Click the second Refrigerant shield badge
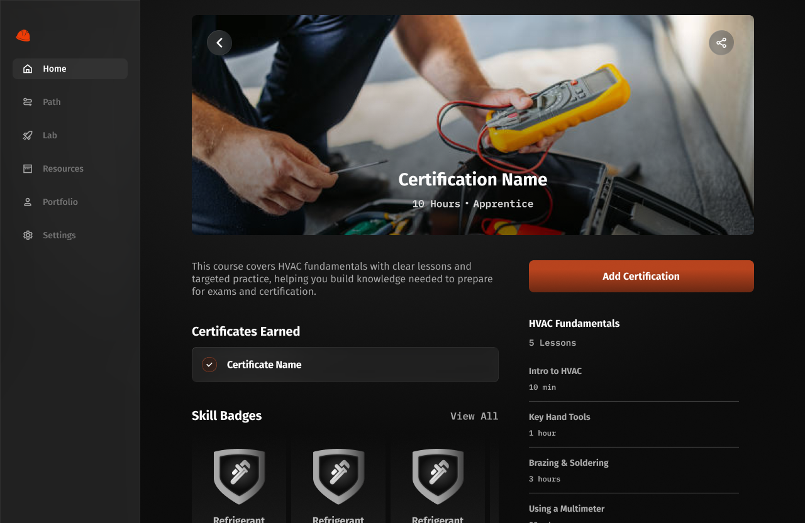 pyautogui.click(x=338, y=476)
